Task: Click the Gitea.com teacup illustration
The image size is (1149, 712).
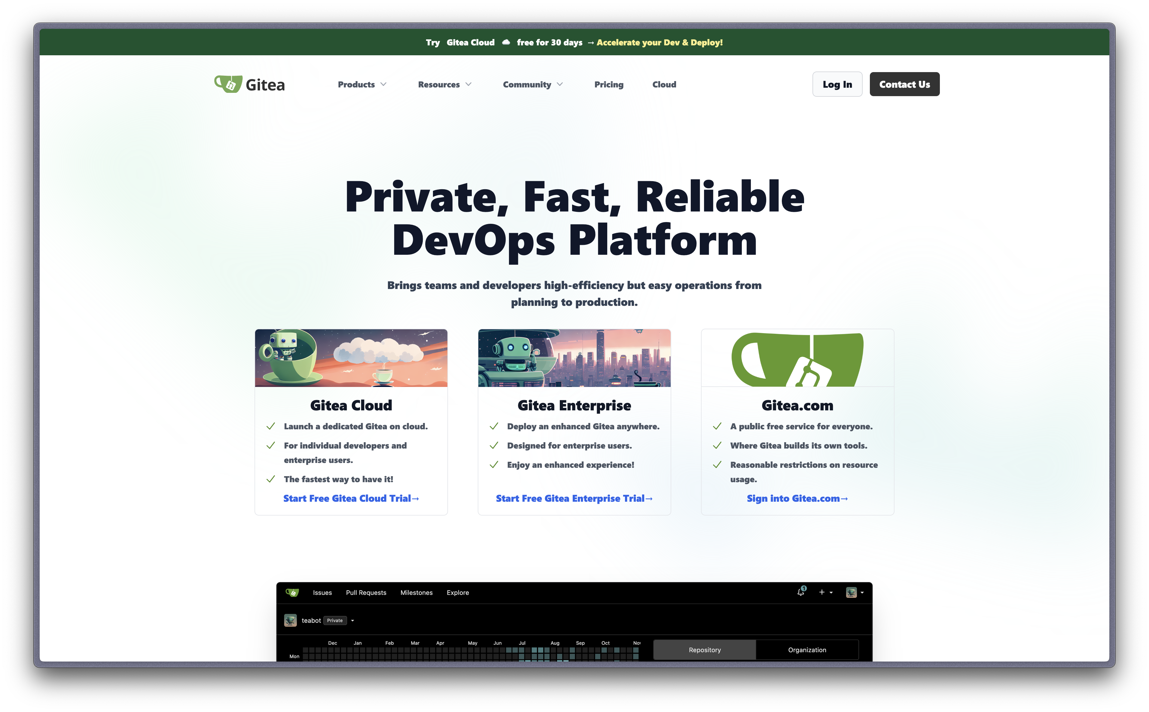Action: (x=797, y=358)
